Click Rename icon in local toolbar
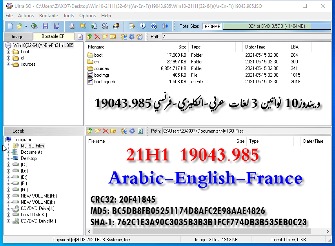This screenshot has width=335, height=246. pos(113,131)
